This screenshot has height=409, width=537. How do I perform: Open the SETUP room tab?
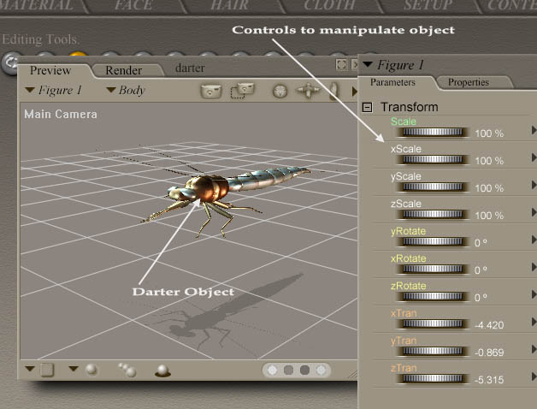428,5
